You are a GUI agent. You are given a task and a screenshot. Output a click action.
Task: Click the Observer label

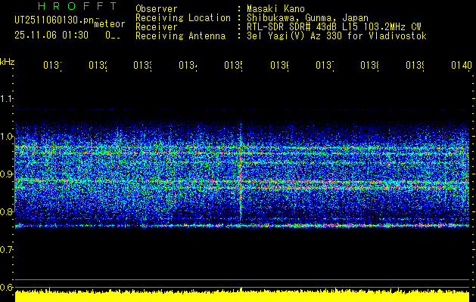click(x=157, y=8)
